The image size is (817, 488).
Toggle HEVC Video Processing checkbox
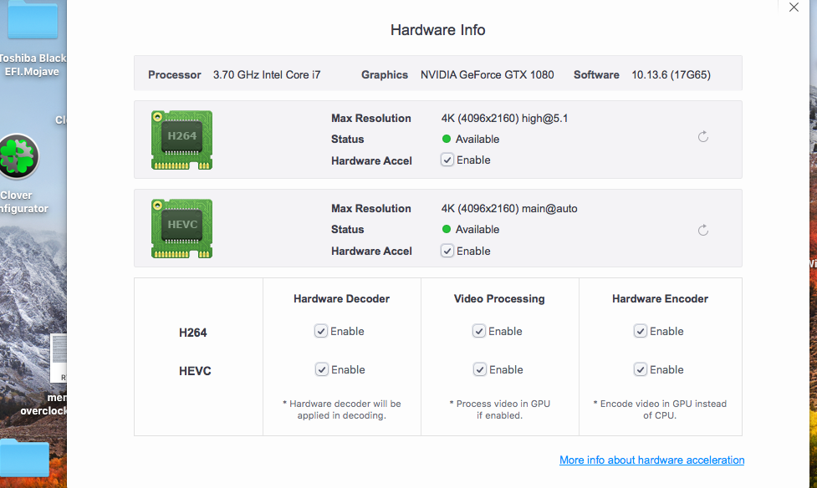tap(479, 370)
